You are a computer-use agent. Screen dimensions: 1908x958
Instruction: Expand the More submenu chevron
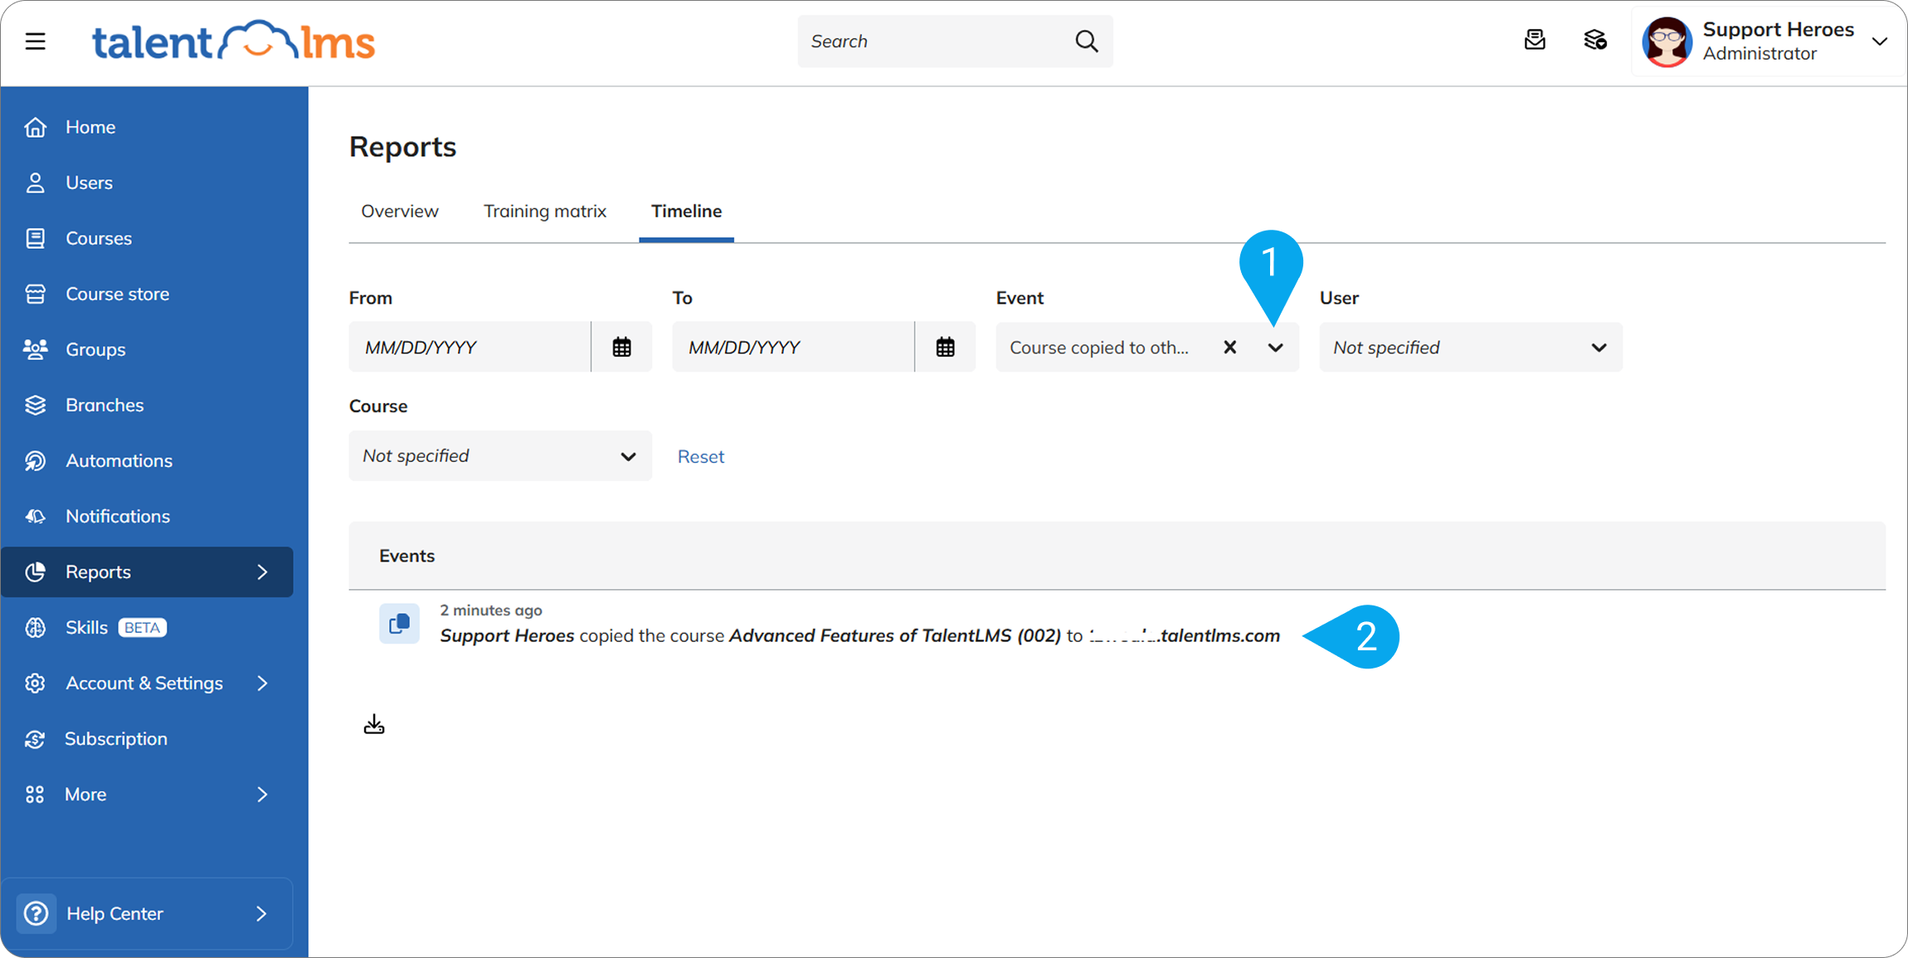tap(262, 794)
